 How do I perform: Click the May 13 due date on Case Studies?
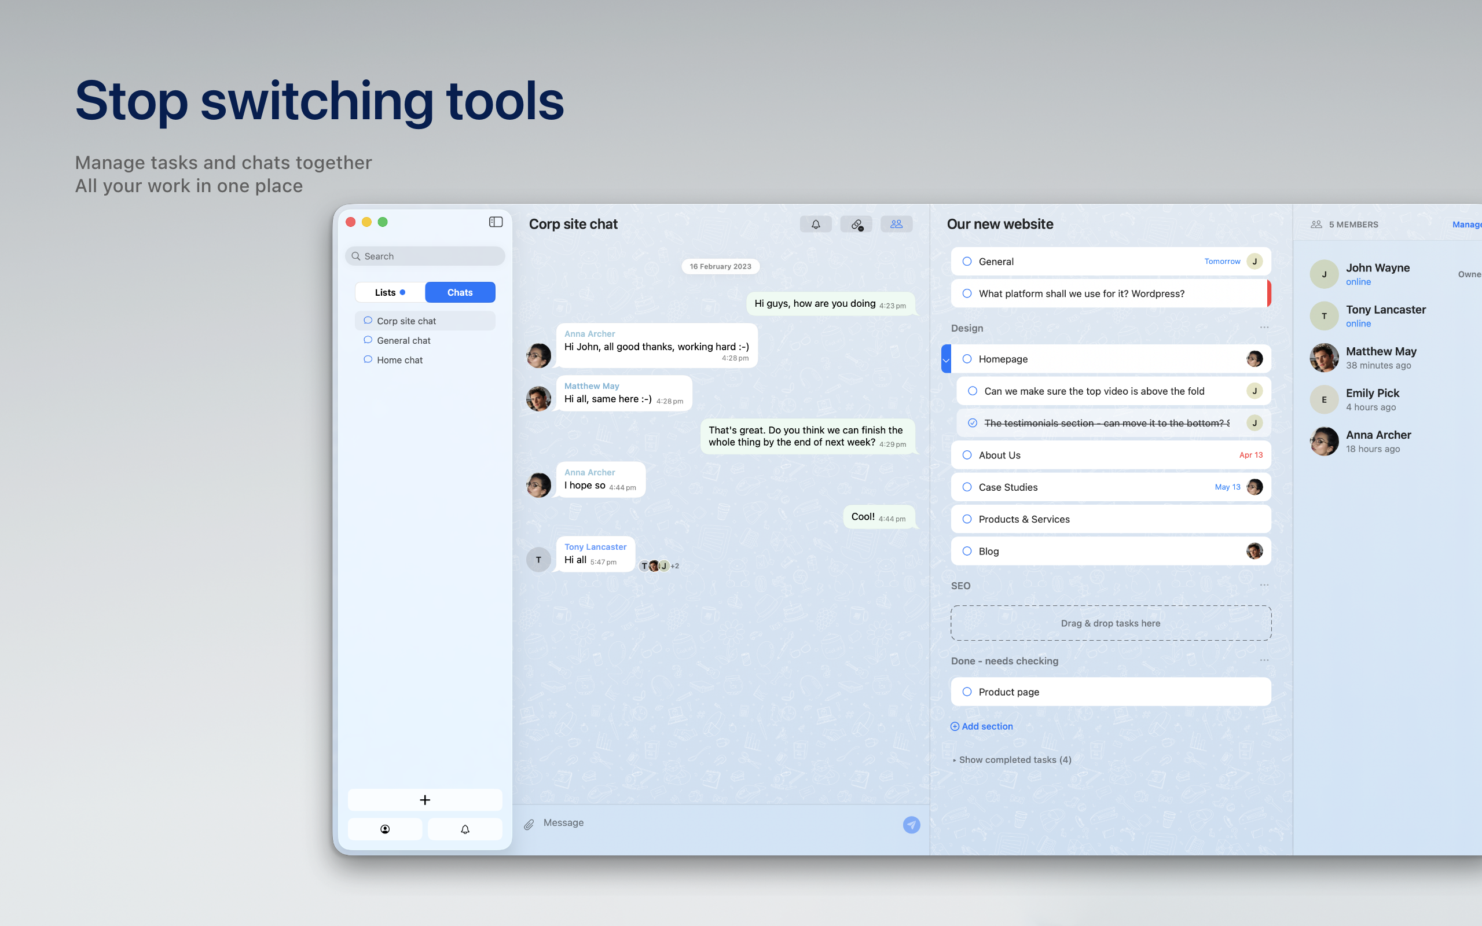pyautogui.click(x=1227, y=487)
